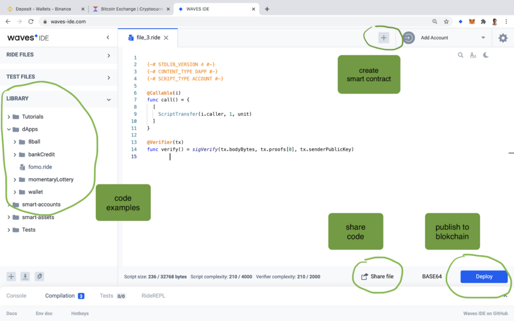The image size is (514, 321).
Task: Open editor search magnifier icon
Action: 461,55
